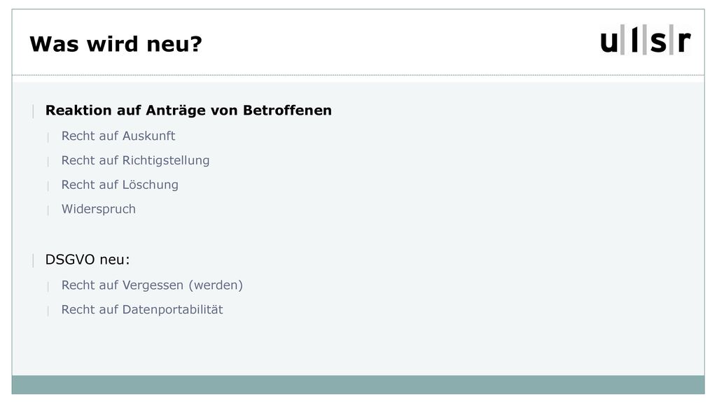Click the bullet marker before 'Reaktion auf Anträge'
The image size is (717, 403).
point(34,111)
